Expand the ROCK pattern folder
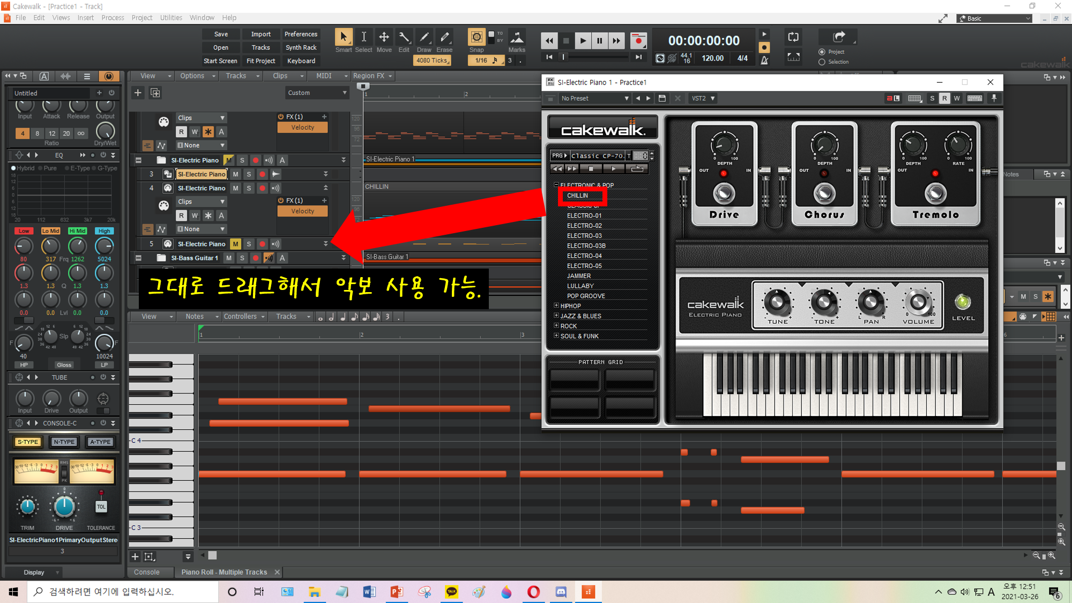 pos(556,326)
